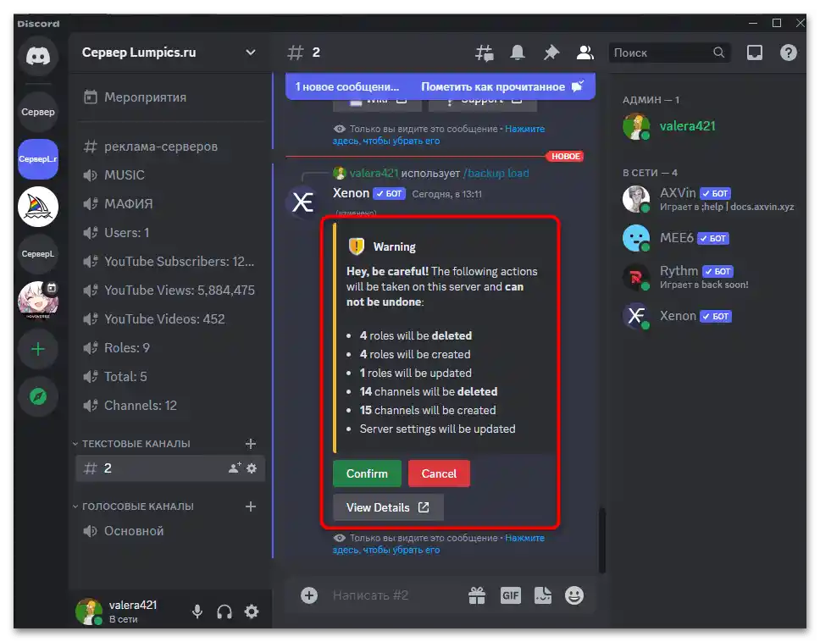Screen dimensions: 820x642
Task: Open notification settings bell icon
Action: point(518,53)
